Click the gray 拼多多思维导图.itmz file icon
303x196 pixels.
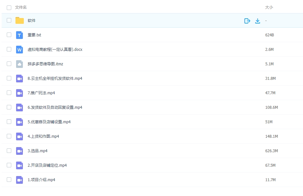click(x=20, y=64)
